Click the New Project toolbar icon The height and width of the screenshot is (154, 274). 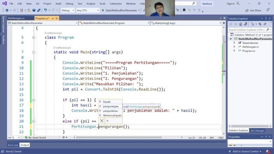pos(21,10)
